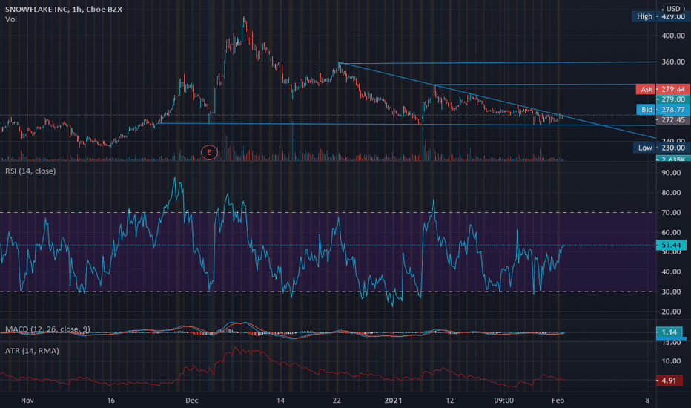Click the 22 date label on time axis
The height and width of the screenshot is (408, 691).
click(337, 401)
